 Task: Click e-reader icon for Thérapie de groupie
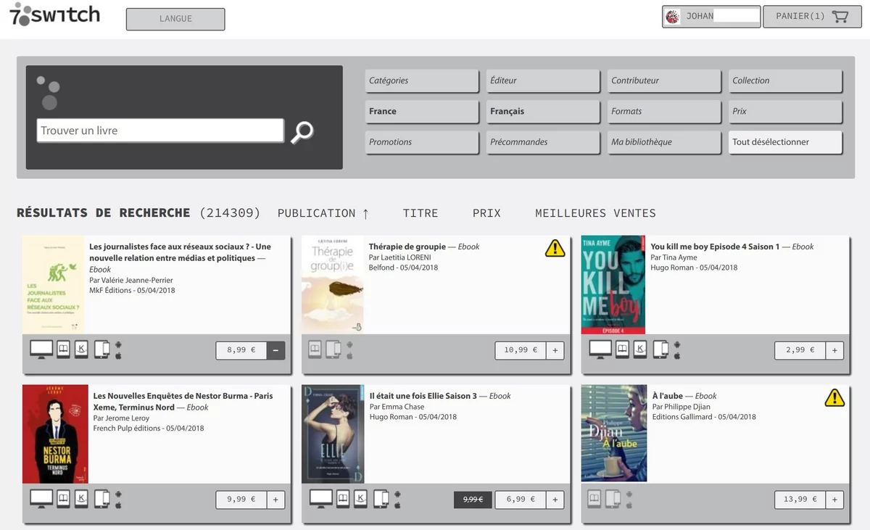(315, 349)
